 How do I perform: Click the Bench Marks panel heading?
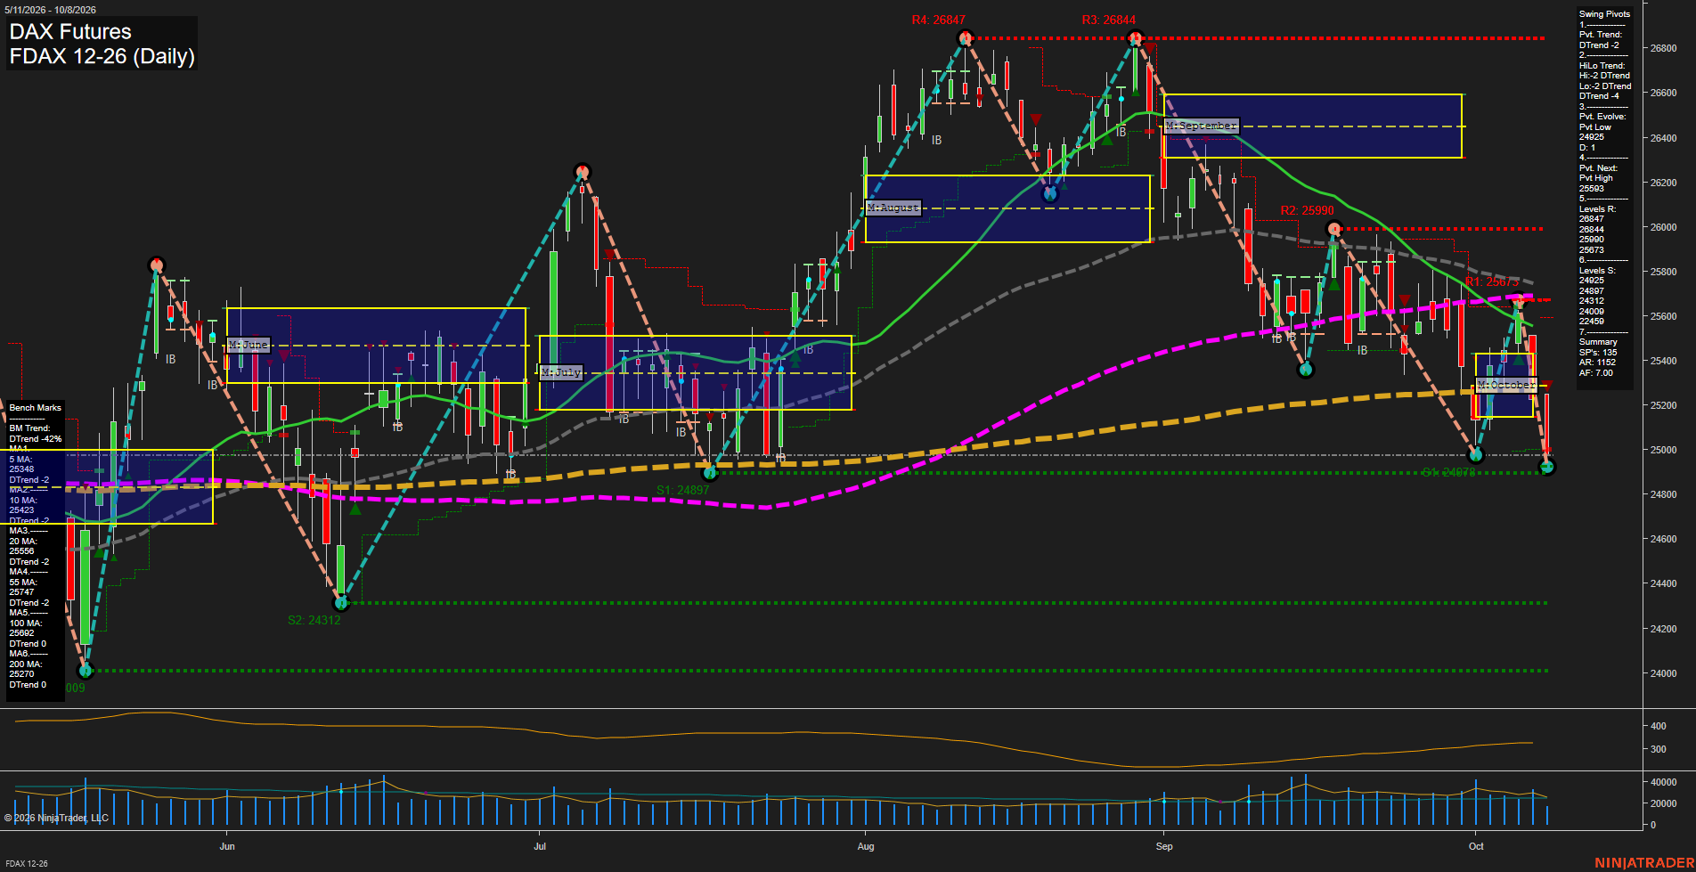[36, 408]
